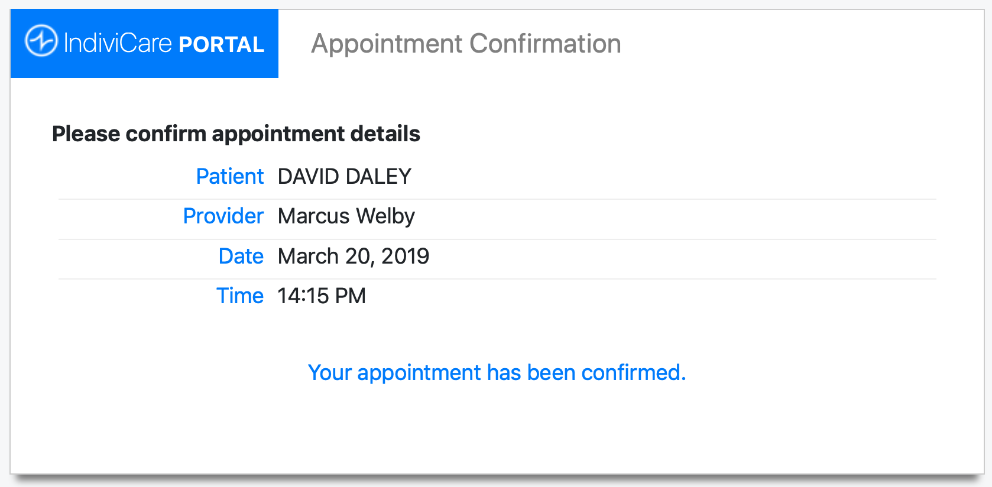Click the blue Date label
This screenshot has width=992, height=487.
click(x=241, y=256)
